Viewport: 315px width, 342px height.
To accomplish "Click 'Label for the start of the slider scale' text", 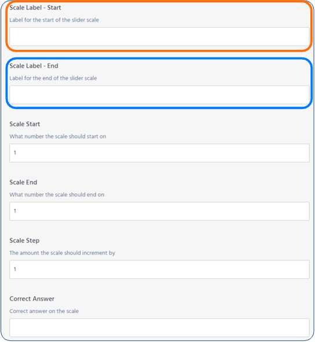I will click(54, 20).
